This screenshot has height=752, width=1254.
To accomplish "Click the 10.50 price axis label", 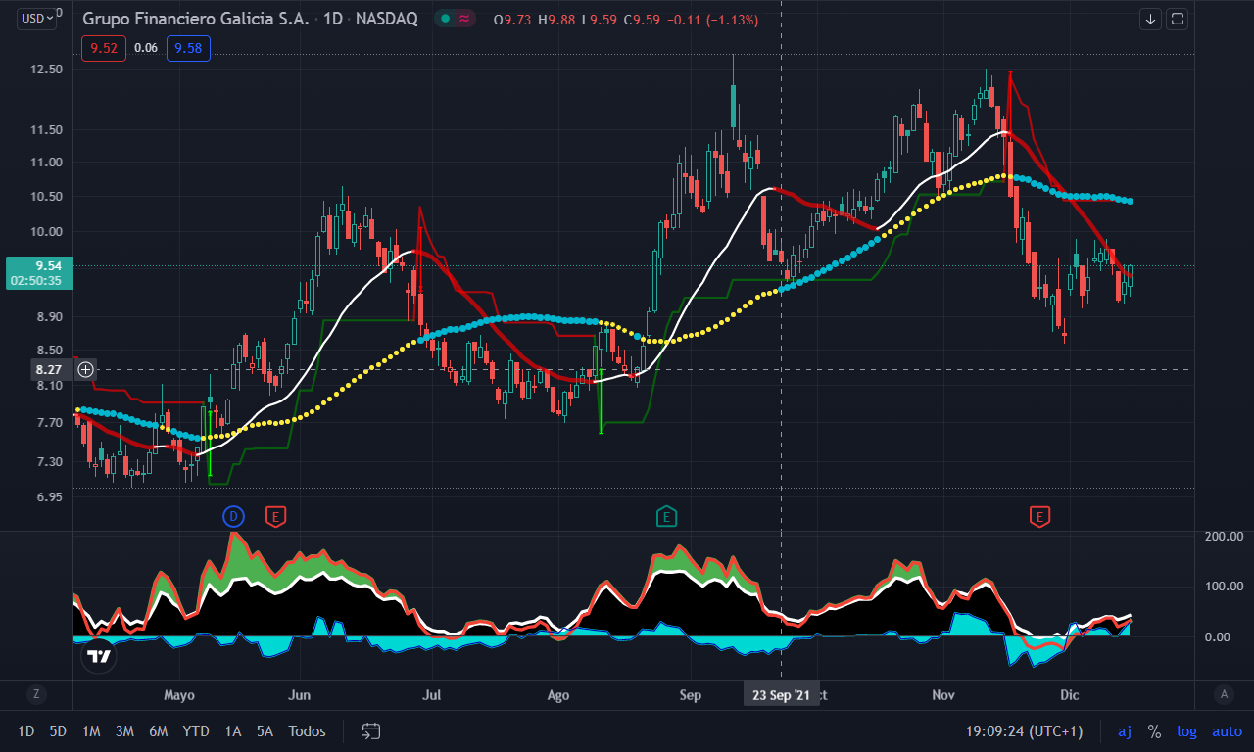I will pyautogui.click(x=48, y=197).
